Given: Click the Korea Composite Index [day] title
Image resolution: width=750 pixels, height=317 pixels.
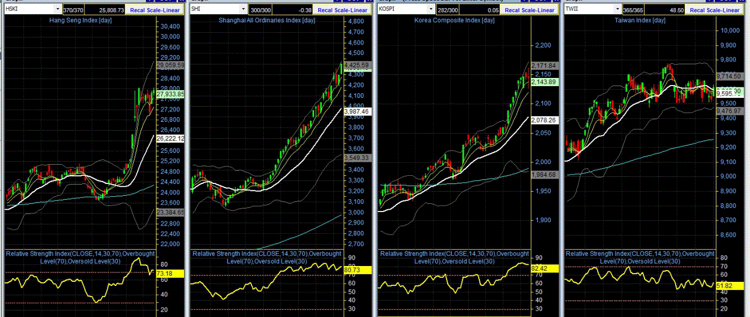Looking at the screenshot, I should click(x=454, y=21).
